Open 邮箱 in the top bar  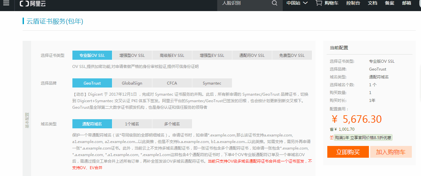point(407,3)
